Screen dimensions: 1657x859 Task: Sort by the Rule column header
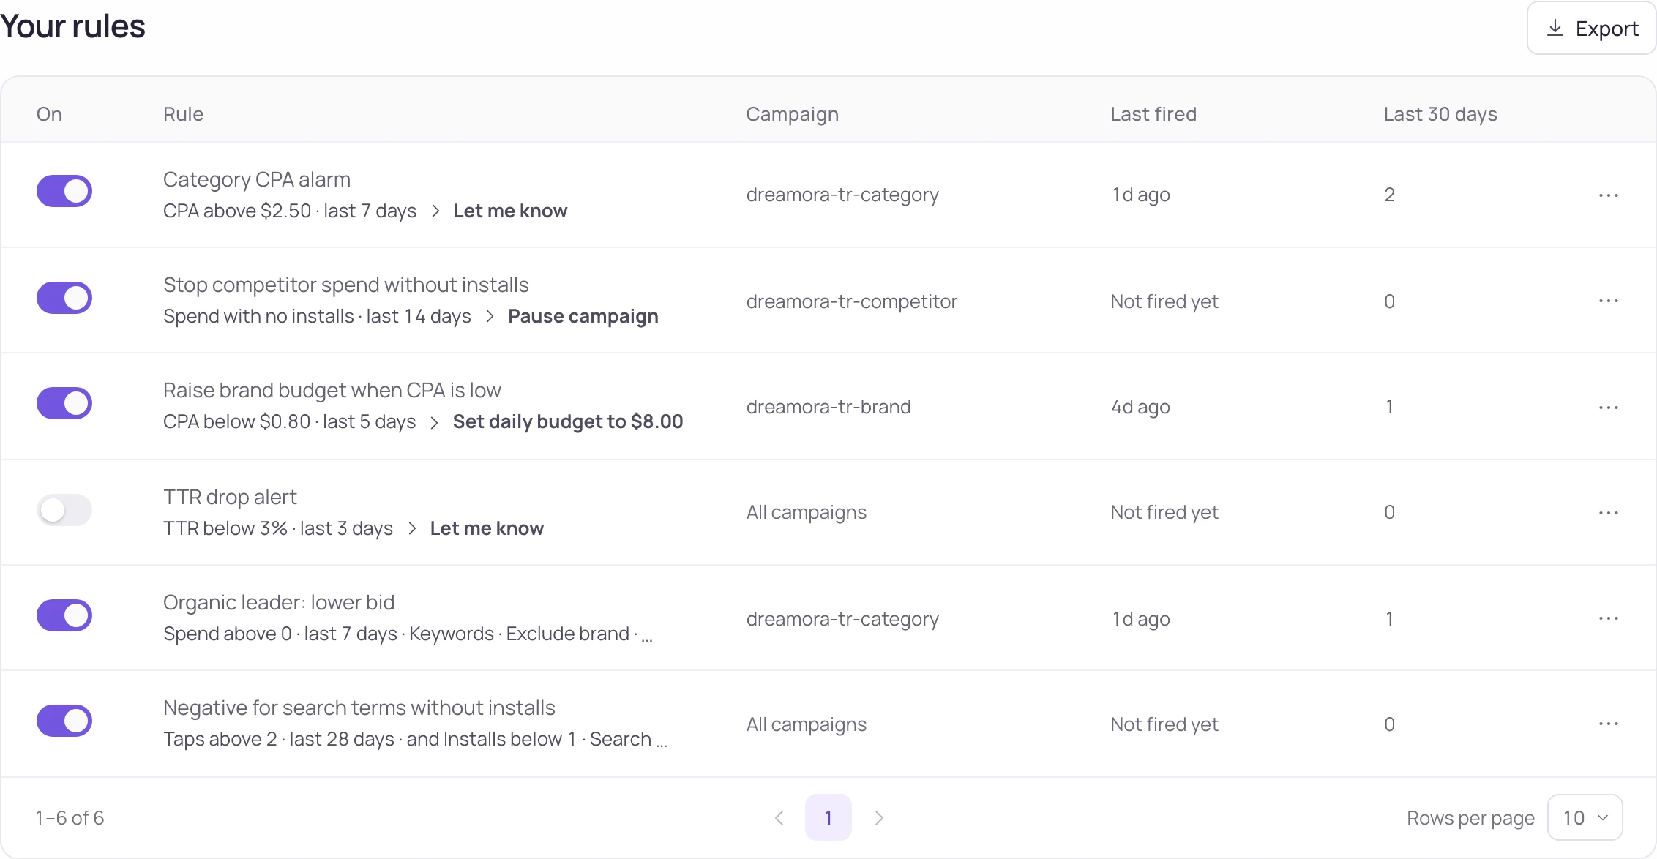183,114
